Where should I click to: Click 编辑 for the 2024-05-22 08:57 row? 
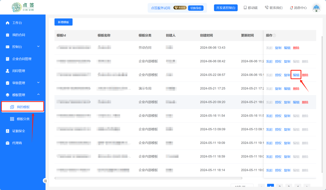pyautogui.click(x=296, y=75)
